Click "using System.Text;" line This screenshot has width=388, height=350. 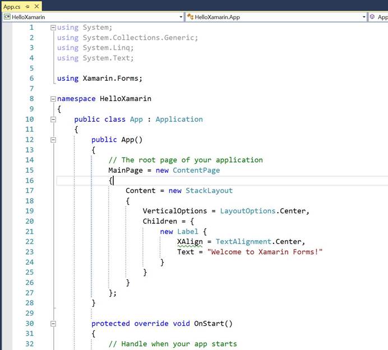95,58
